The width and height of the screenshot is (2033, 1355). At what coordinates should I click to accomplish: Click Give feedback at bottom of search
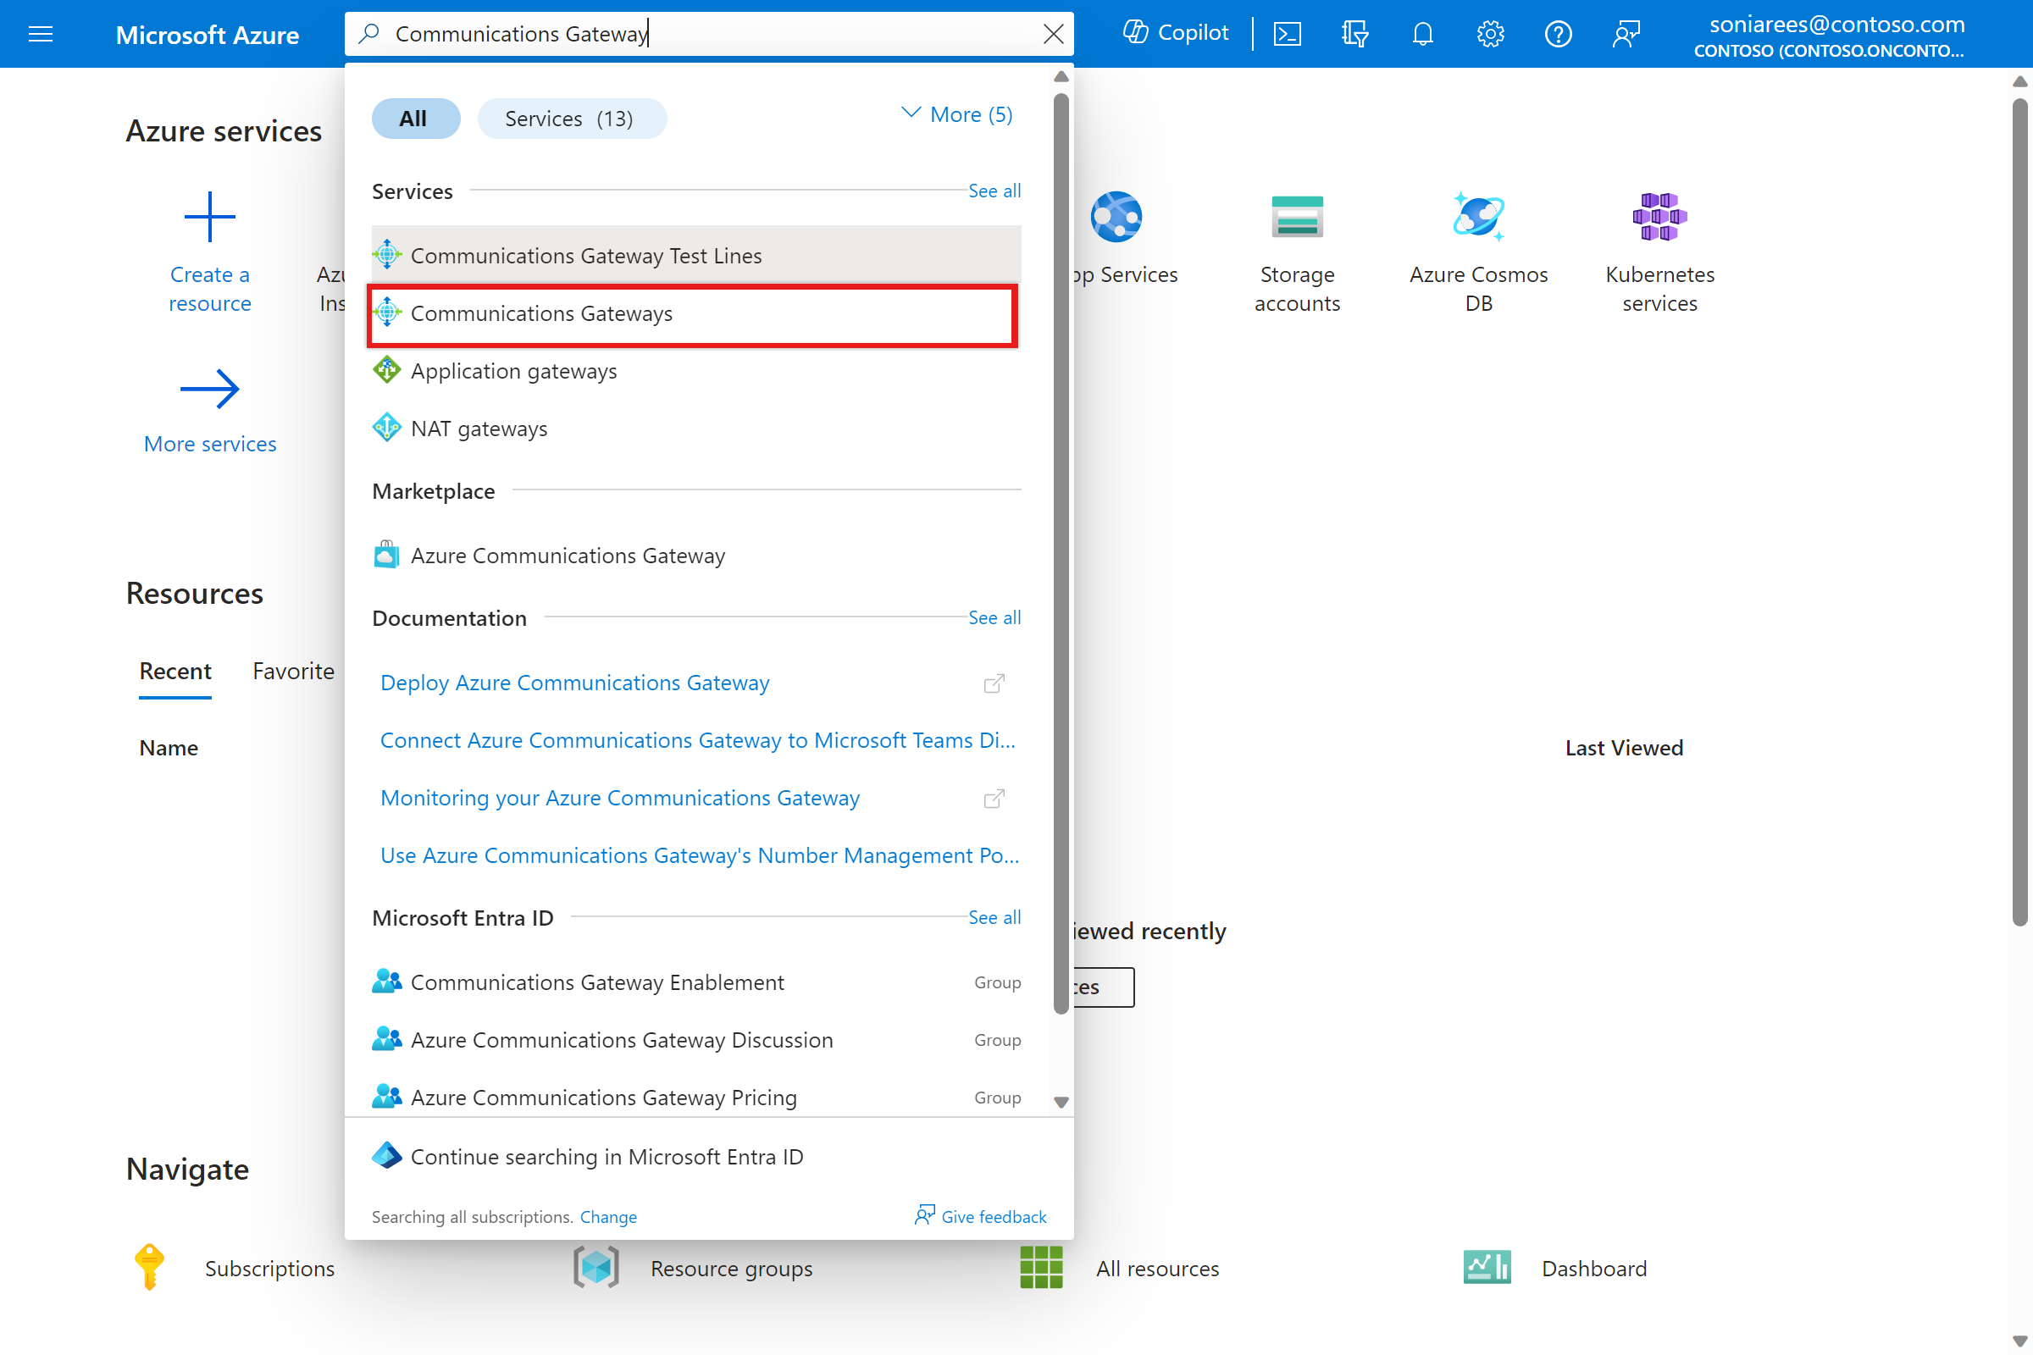click(980, 1216)
